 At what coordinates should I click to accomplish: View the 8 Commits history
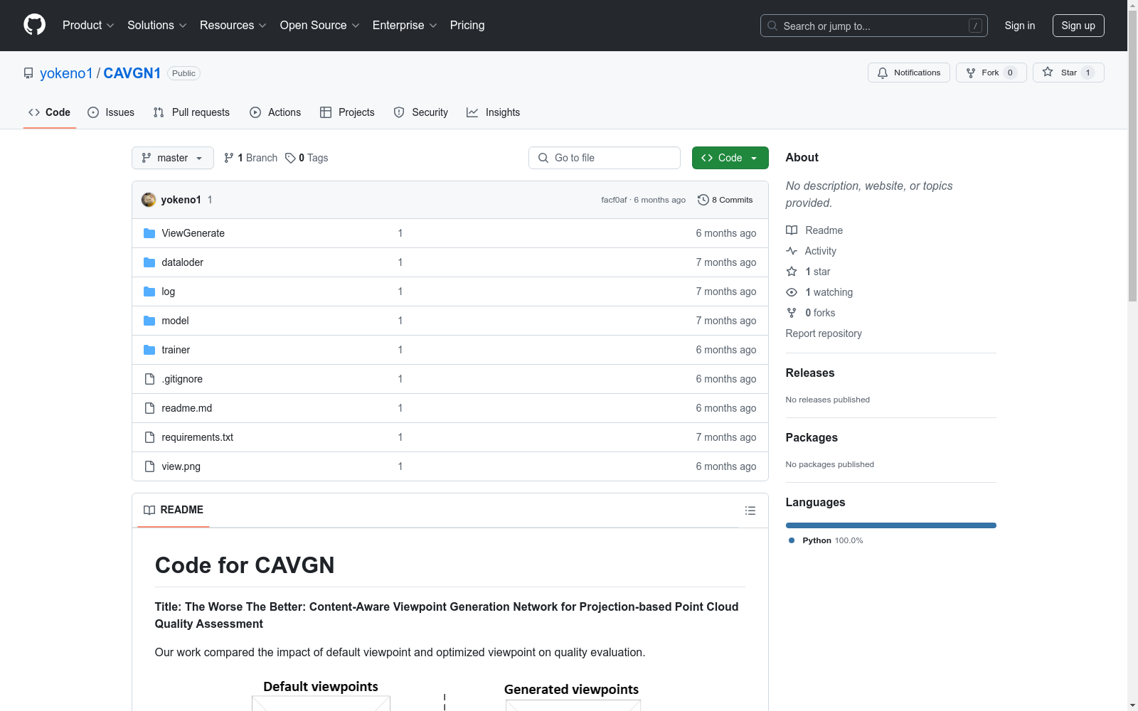pos(725,200)
